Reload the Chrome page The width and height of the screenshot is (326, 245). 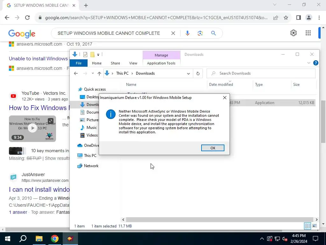tap(27, 18)
